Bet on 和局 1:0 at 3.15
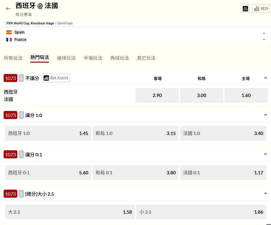271x225 pixels. pos(136,133)
